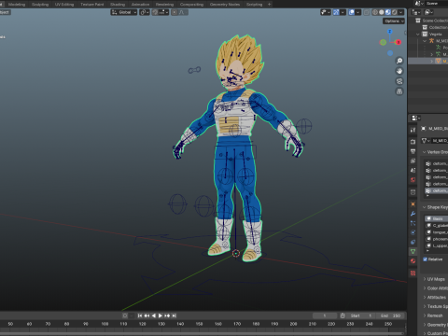Expand the UV Maps panel
Image resolution: width=448 pixels, height=336 pixels.
pos(436,279)
